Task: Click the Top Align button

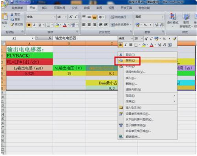Action: point(84,17)
